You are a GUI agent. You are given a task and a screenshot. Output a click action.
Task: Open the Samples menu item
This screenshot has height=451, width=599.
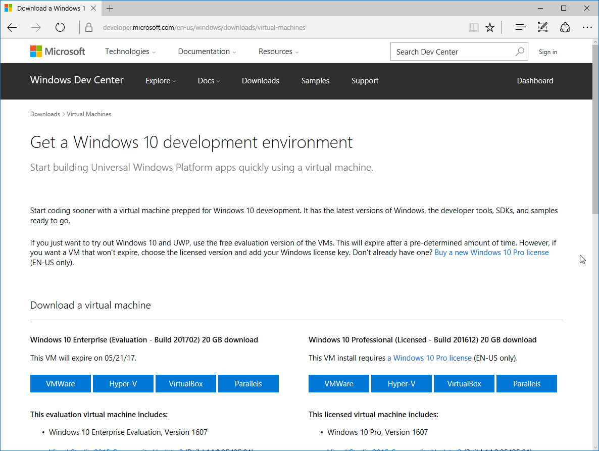(x=315, y=81)
